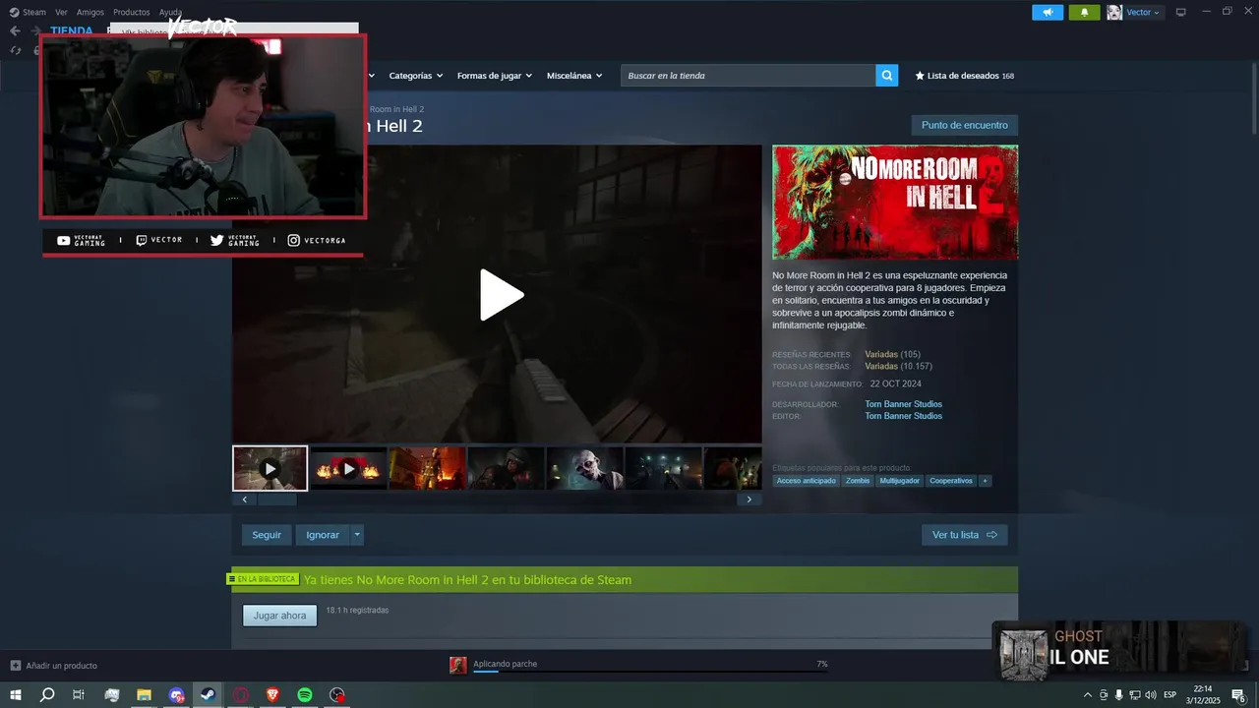Switch to Discord in taskbar
Viewport: 1259px width, 708px height.
coord(176,695)
